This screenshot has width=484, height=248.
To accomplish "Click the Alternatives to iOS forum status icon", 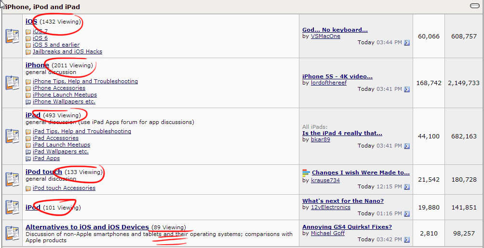I will [x=13, y=233].
